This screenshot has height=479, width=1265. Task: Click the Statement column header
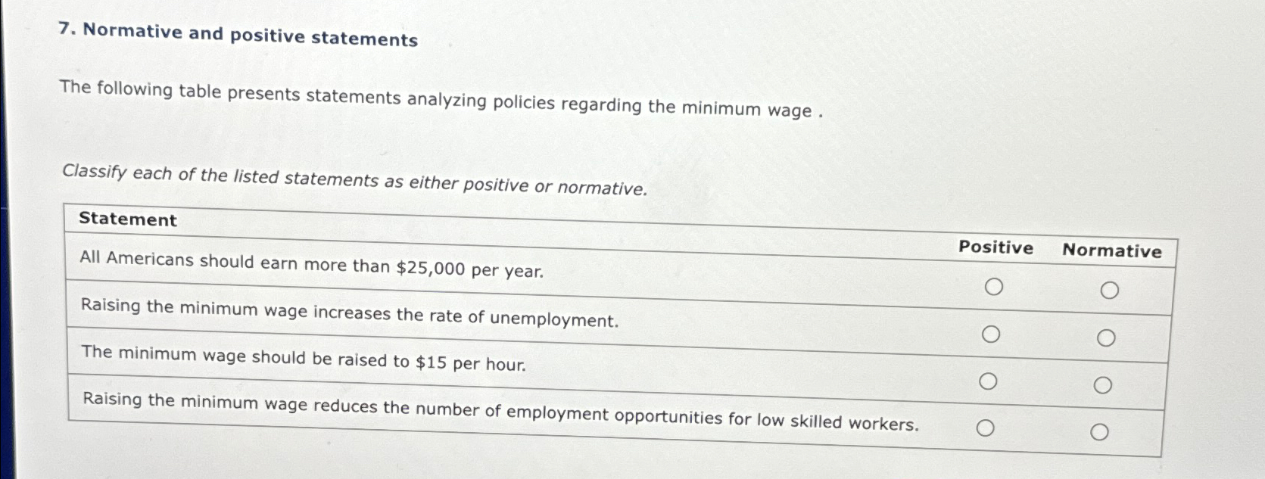click(127, 220)
